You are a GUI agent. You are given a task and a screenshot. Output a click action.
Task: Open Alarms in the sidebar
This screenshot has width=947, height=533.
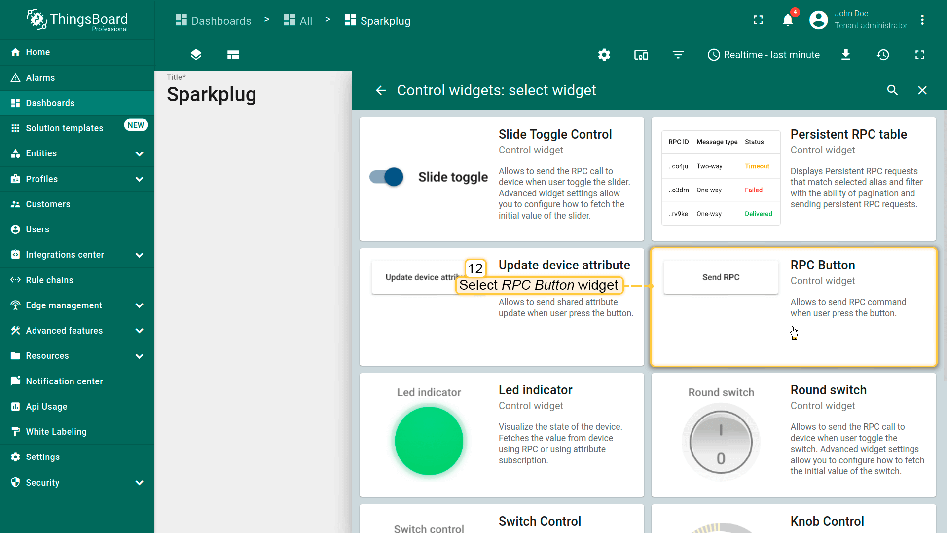(40, 78)
